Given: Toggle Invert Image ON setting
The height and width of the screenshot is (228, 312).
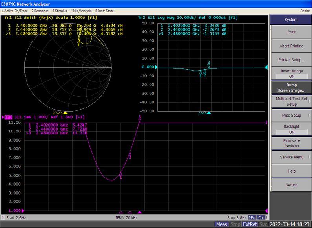Looking at the screenshot, I should point(292,74).
